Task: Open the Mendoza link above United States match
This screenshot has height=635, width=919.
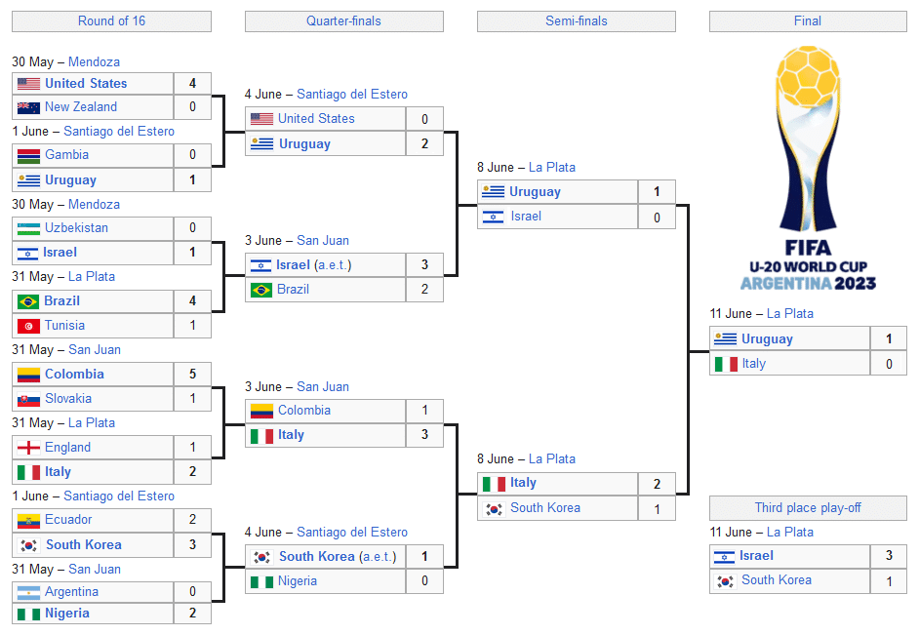Action: point(94,62)
